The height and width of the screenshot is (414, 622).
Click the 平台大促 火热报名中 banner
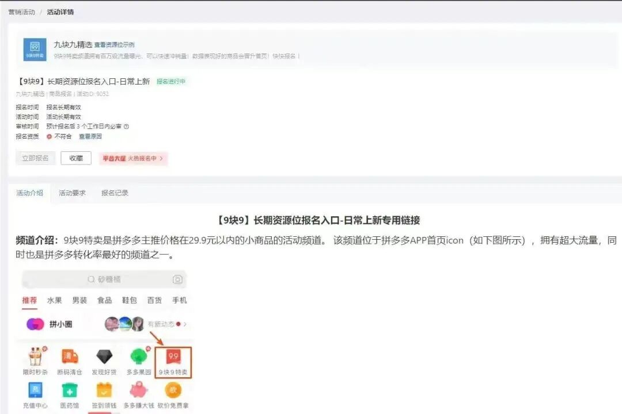point(133,158)
